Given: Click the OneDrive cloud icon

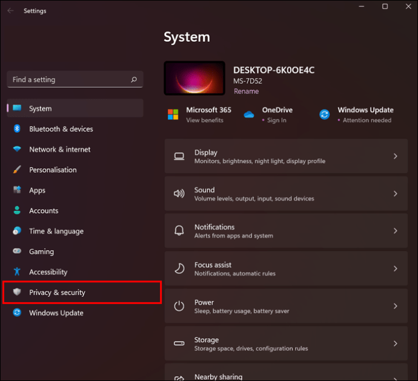Looking at the screenshot, I should [x=249, y=114].
